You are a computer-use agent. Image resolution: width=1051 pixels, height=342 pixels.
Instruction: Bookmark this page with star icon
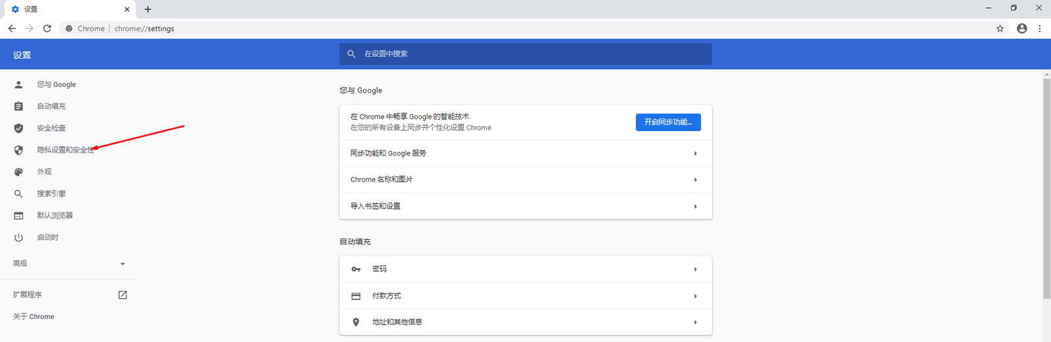pos(1000,28)
